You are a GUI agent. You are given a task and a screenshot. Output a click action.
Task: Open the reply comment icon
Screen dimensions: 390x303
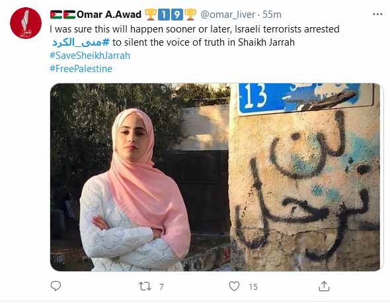coord(56,286)
